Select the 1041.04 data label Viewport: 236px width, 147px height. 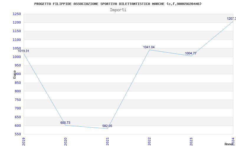click(149, 47)
